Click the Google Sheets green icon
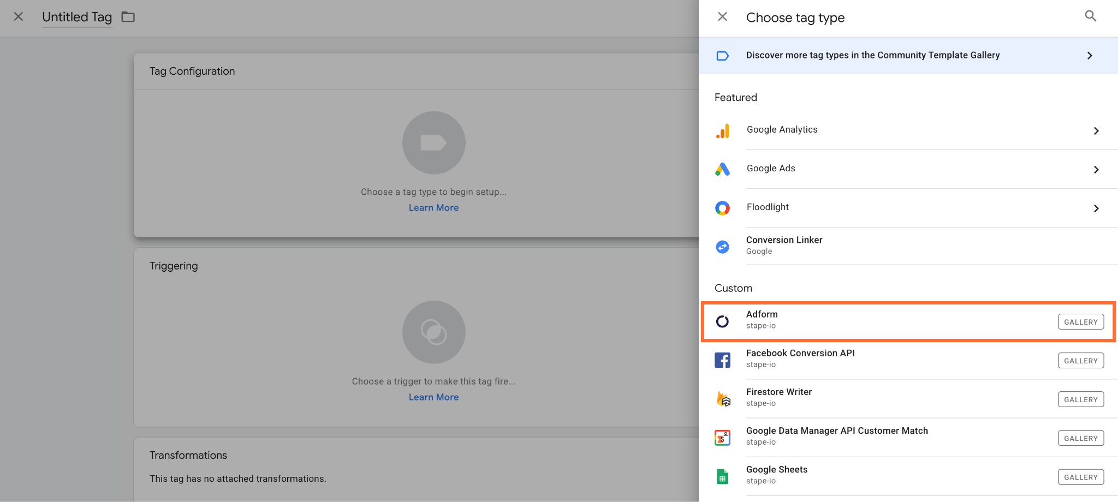 pyautogui.click(x=722, y=476)
